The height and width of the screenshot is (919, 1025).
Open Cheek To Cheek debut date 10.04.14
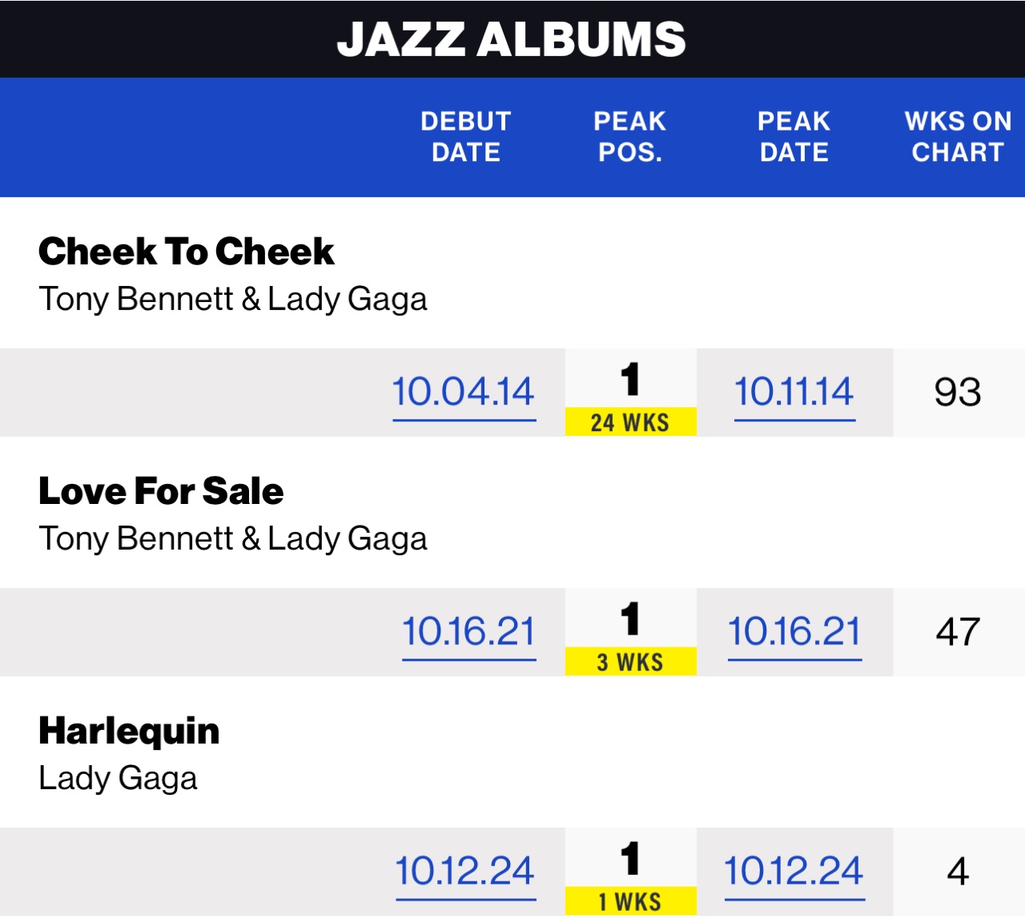tap(464, 393)
